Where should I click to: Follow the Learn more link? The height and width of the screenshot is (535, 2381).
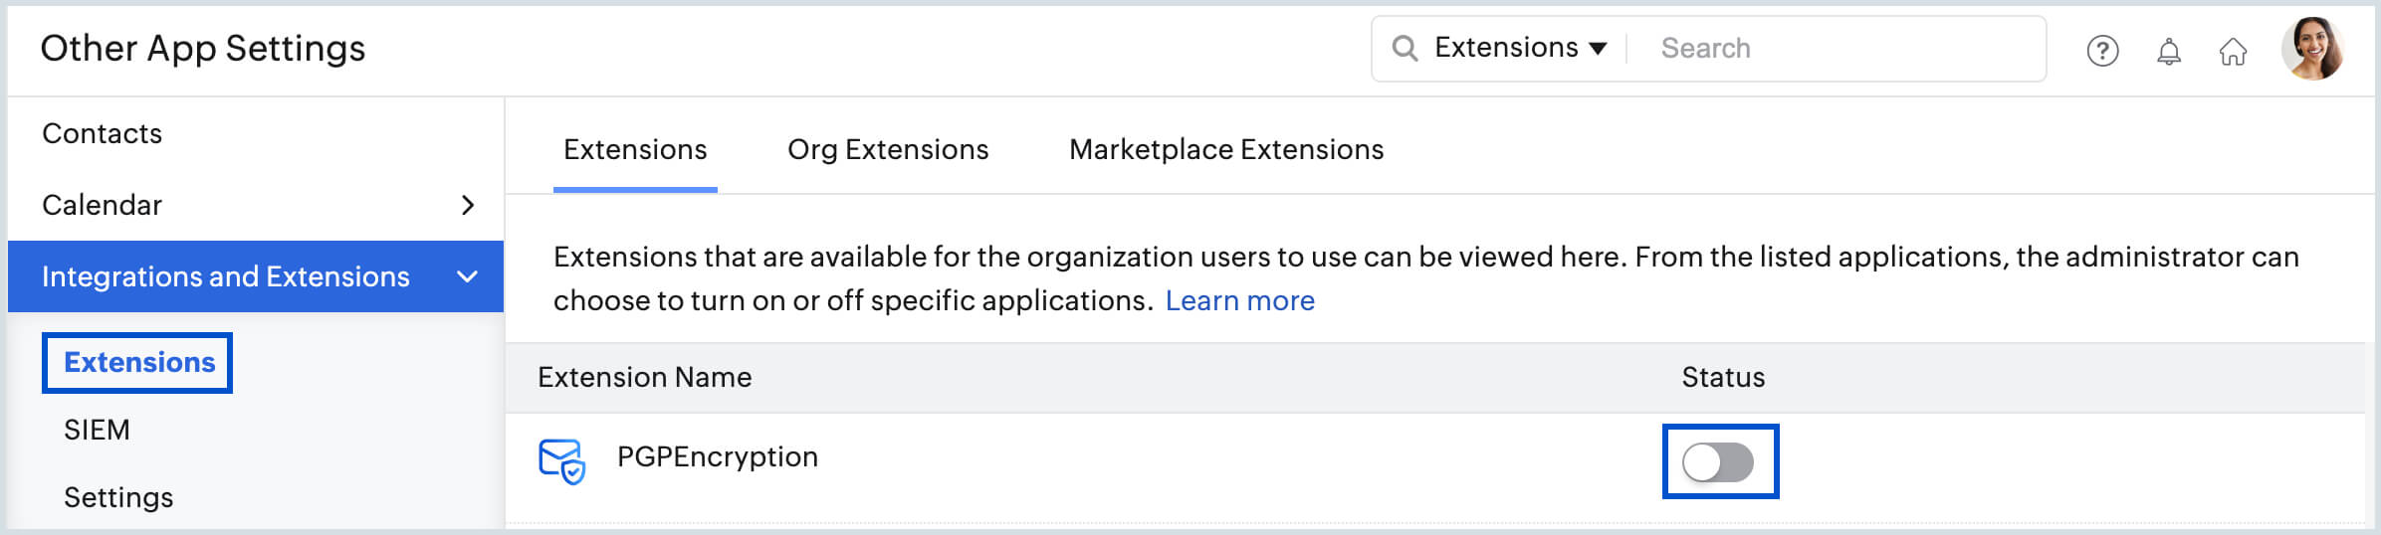pos(1239,300)
